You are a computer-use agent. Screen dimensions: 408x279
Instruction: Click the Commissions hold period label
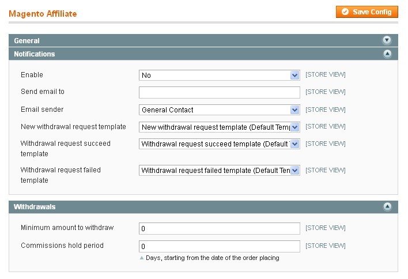(x=62, y=246)
